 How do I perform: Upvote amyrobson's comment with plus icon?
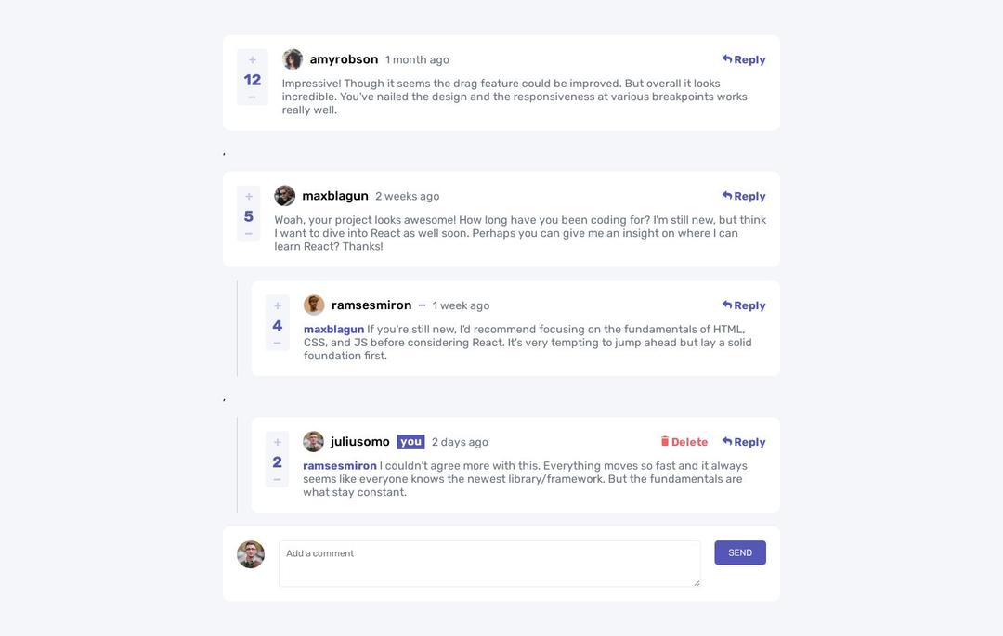pos(253,60)
